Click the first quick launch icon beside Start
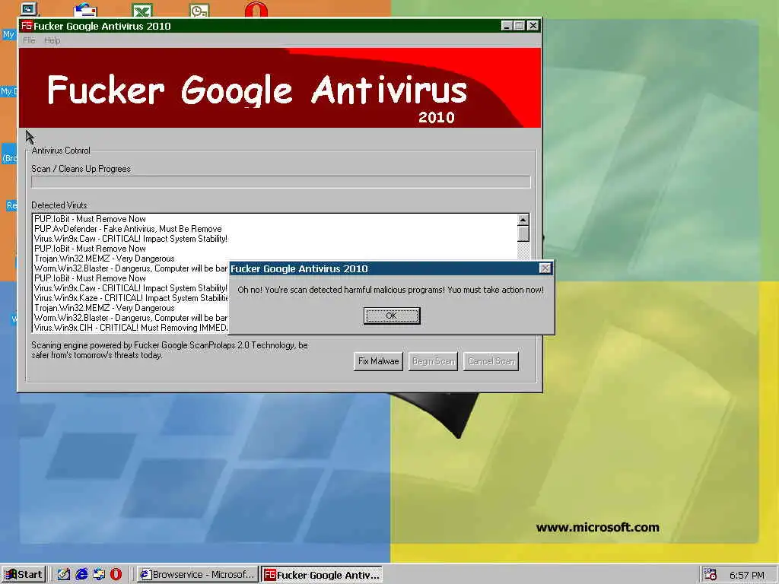The image size is (779, 584). 63,575
